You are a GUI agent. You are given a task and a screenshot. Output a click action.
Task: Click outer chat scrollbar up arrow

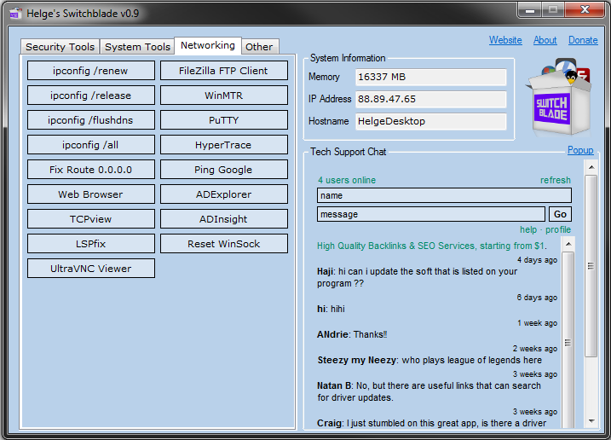point(591,167)
